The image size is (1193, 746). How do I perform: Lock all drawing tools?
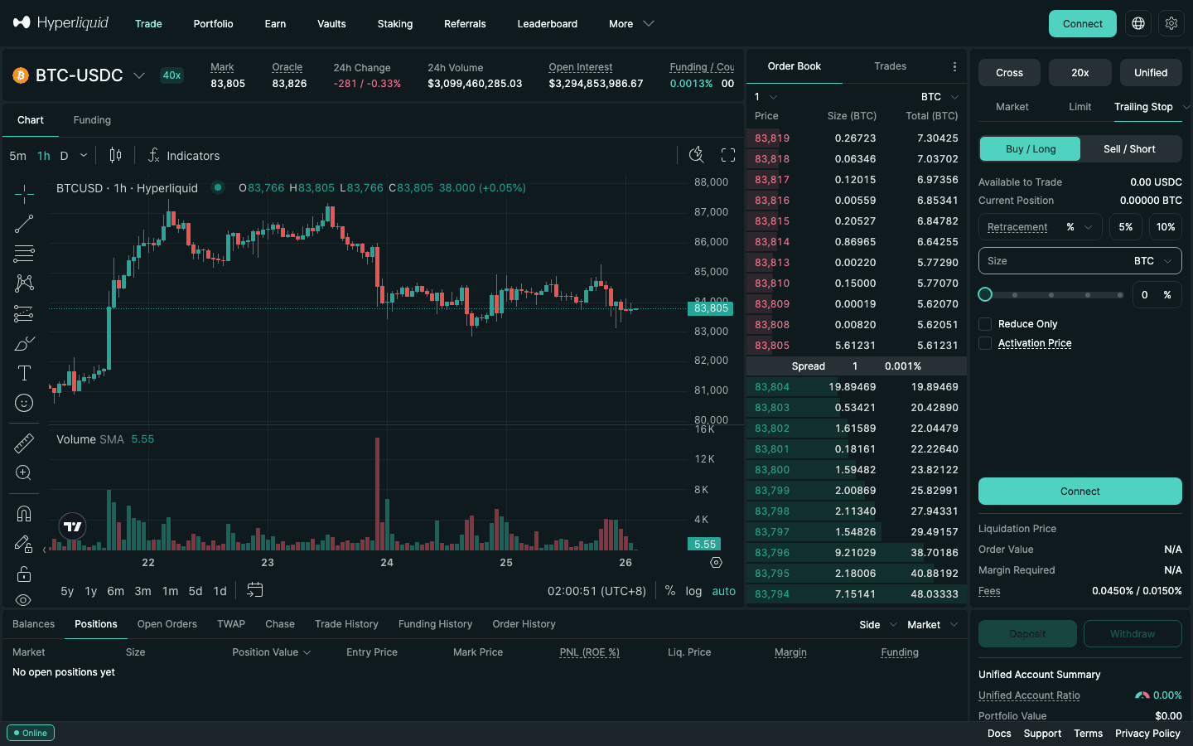pyautogui.click(x=24, y=574)
